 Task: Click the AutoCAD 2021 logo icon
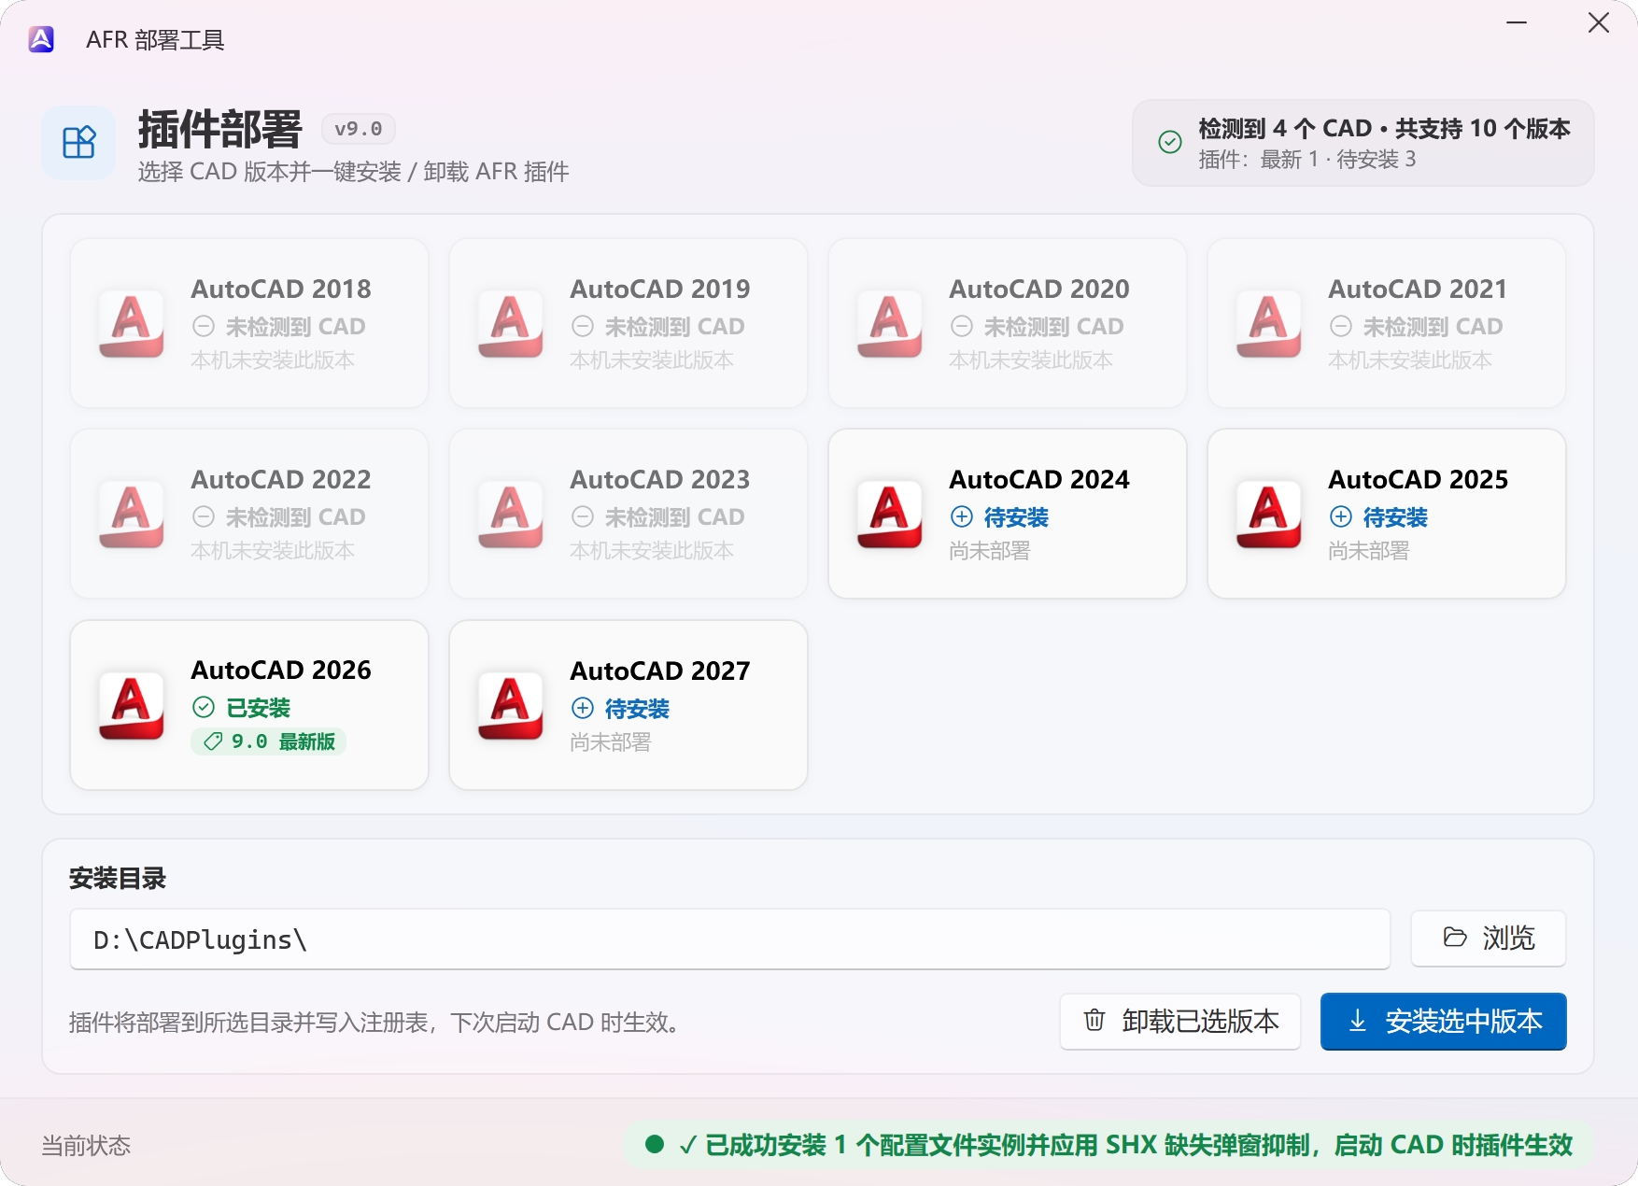coord(1269,323)
